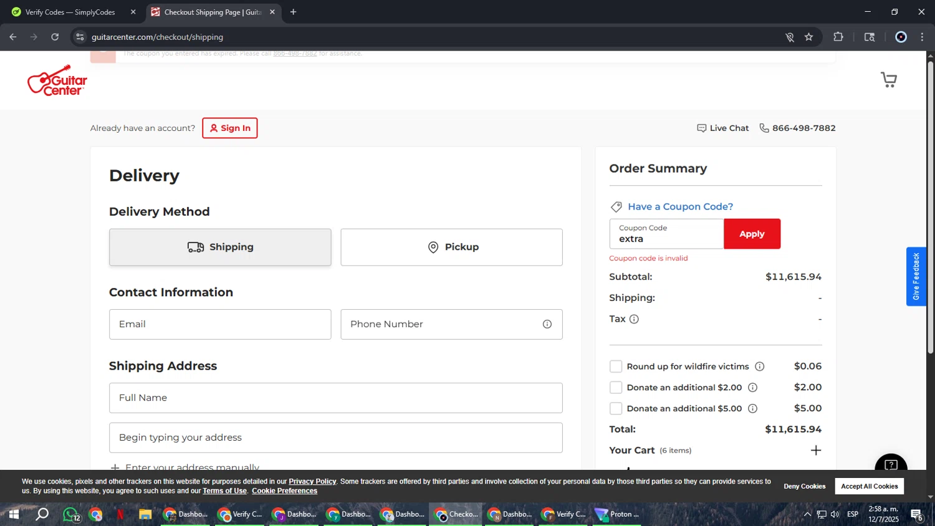
Task: Check Donate an additional $5.00
Action: pos(616,409)
